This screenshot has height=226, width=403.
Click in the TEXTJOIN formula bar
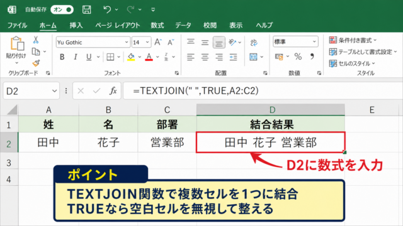[263, 91]
